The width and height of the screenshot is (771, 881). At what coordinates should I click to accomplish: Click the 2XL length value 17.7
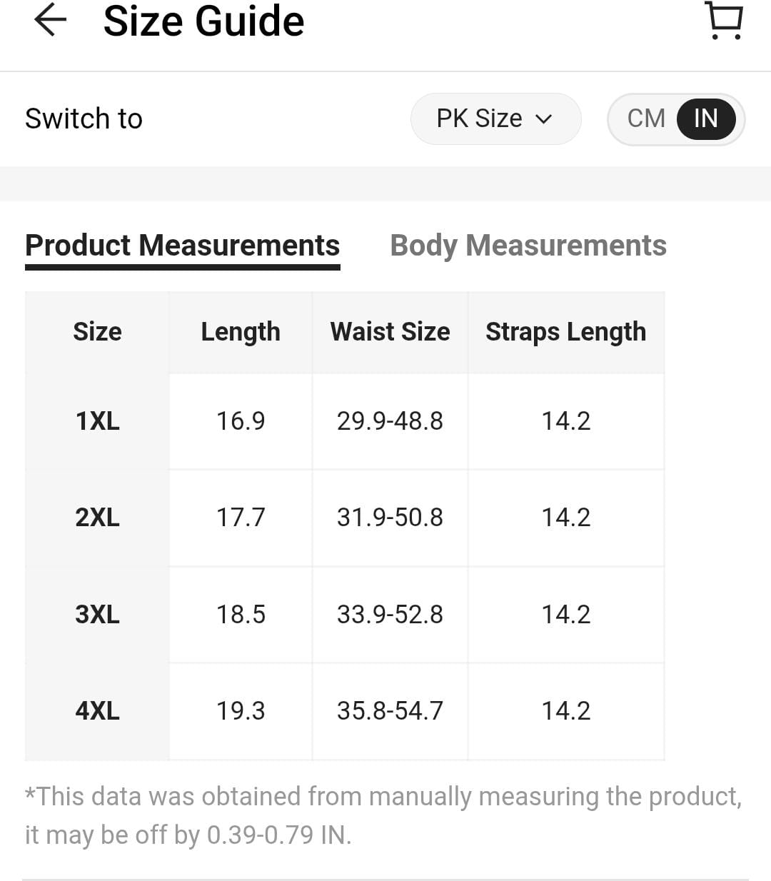coord(240,518)
